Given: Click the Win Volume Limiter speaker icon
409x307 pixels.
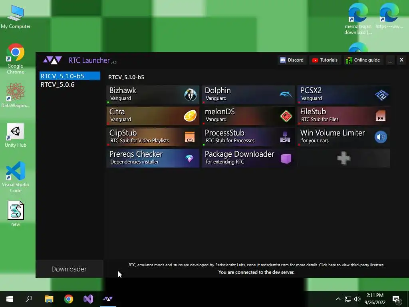Looking at the screenshot, I should [381, 137].
